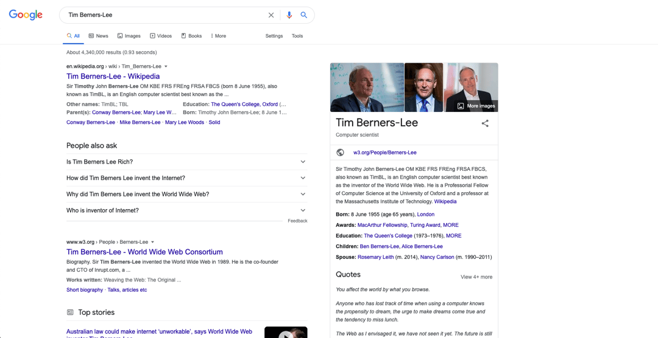Open The Queen's College link in panel
Screen dimensions: 658x338
click(x=388, y=236)
